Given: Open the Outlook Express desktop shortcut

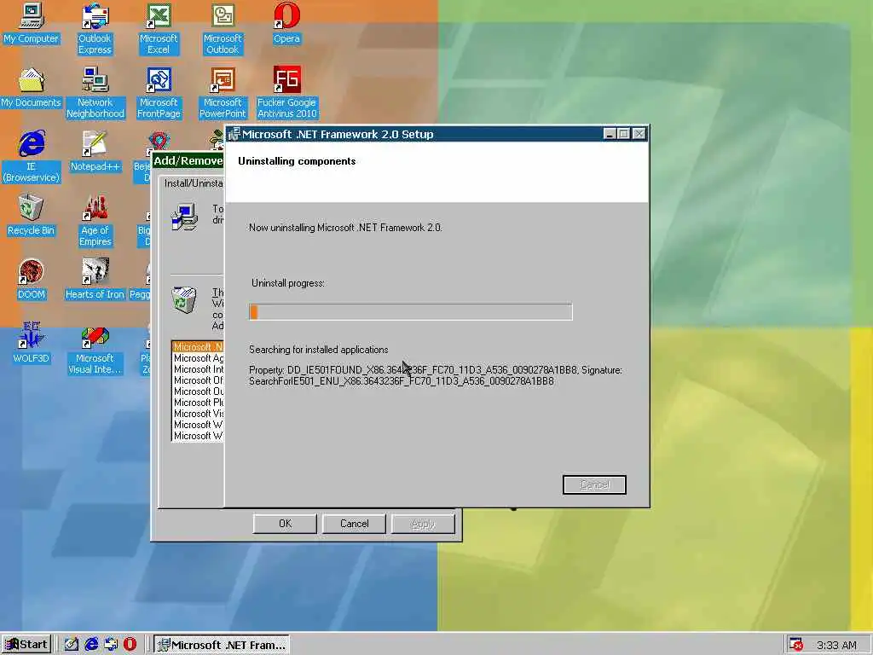Looking at the screenshot, I should [95, 29].
